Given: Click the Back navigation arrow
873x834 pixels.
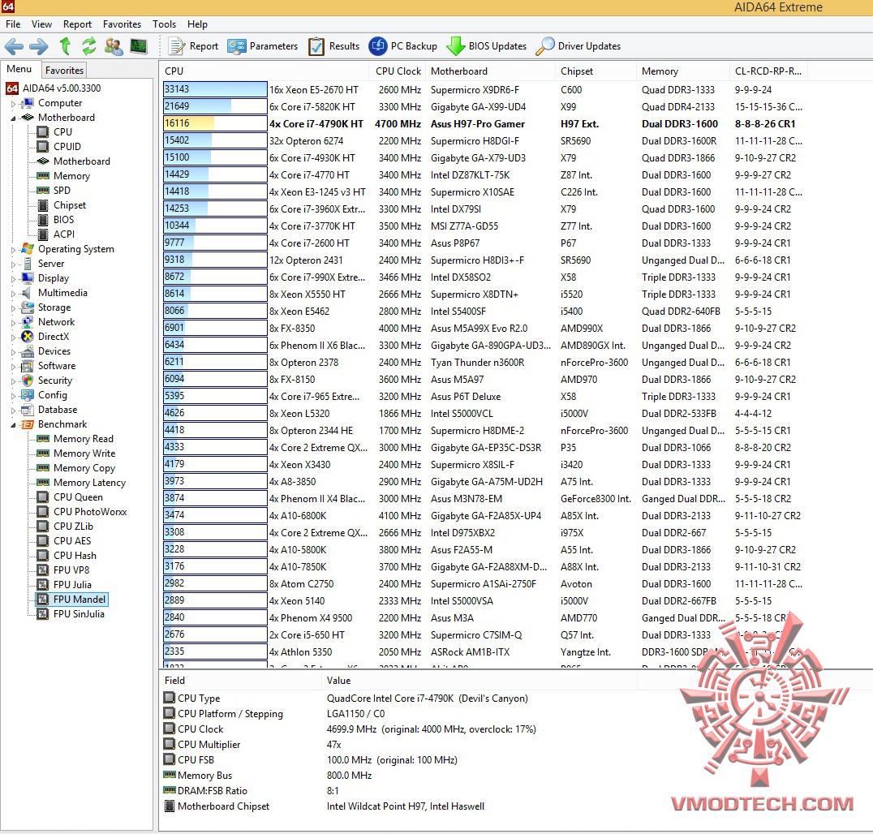Looking at the screenshot, I should pos(14,46).
